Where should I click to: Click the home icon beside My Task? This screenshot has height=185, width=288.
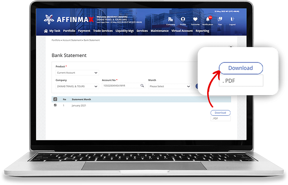46,31
